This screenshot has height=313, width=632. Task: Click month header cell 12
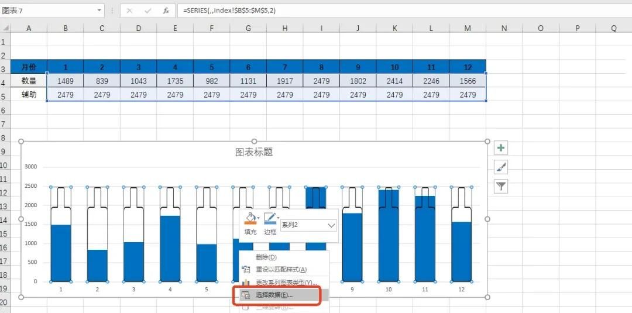point(468,67)
